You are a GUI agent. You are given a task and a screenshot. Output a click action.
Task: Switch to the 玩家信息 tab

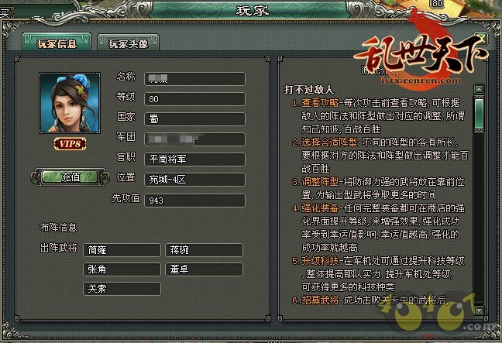point(57,43)
